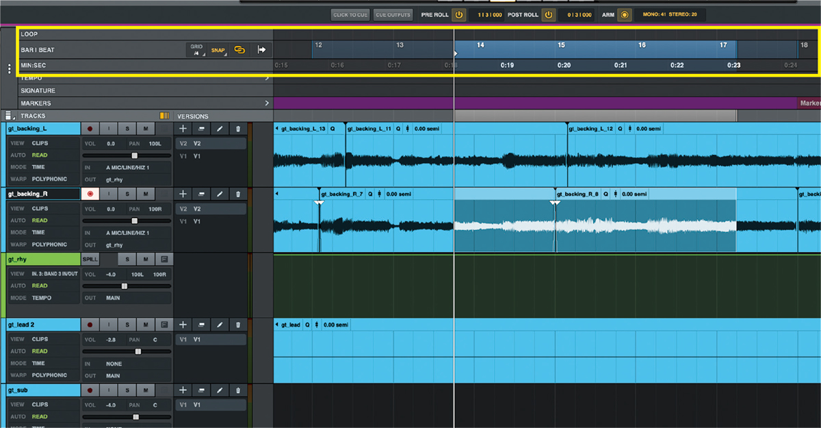Open gt_lead 2 automation mode Read

pos(40,351)
